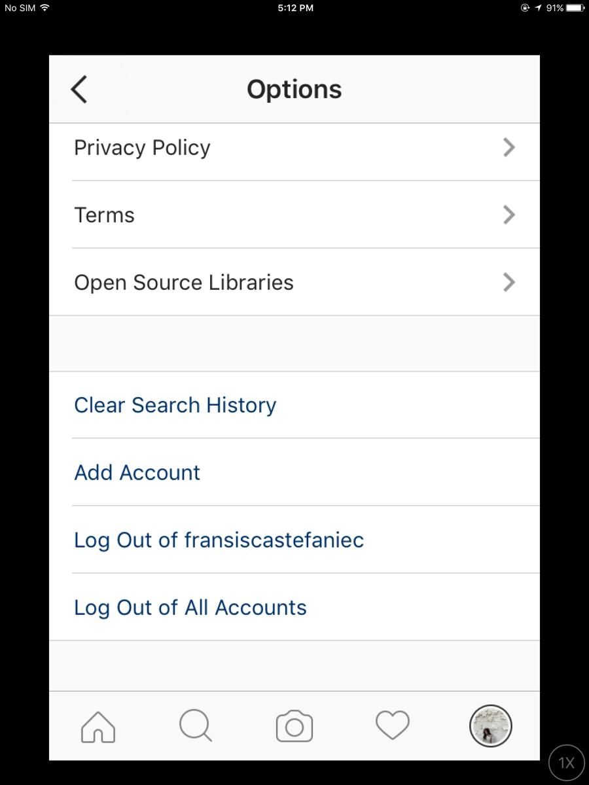
Task: Select Clear Search History
Action: coord(294,405)
